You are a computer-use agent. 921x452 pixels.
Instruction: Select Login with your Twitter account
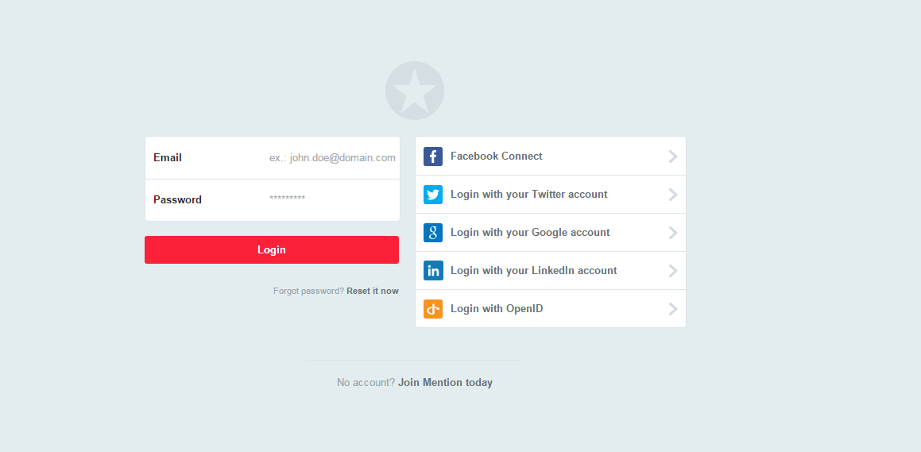tap(528, 195)
